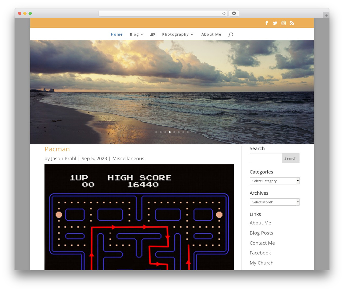Open the About Me sidebar link

pos(260,223)
